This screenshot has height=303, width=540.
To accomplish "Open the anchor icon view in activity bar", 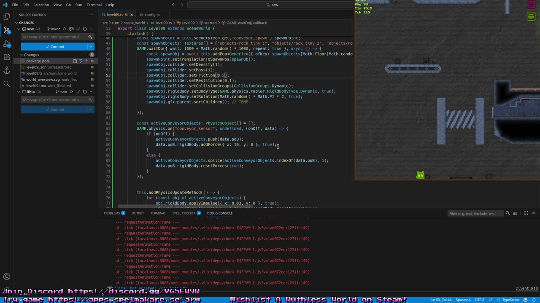I will tap(7, 70).
